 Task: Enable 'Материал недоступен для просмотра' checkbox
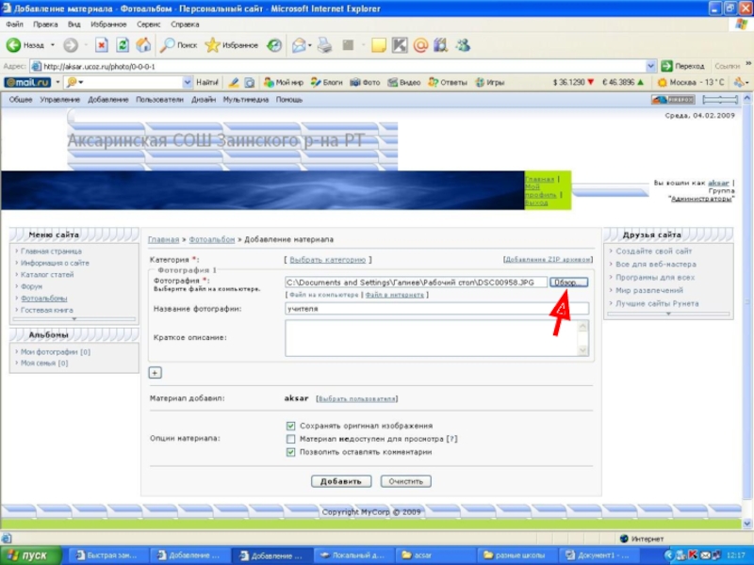pyautogui.click(x=290, y=439)
